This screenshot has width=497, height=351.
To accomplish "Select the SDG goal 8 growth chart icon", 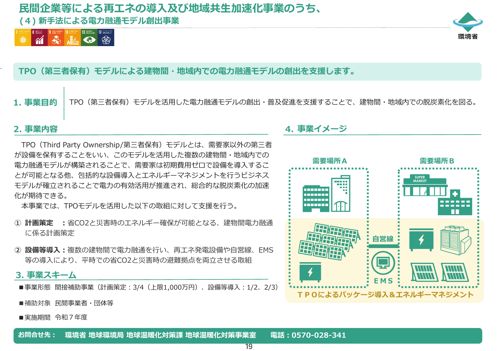I will (x=39, y=37).
